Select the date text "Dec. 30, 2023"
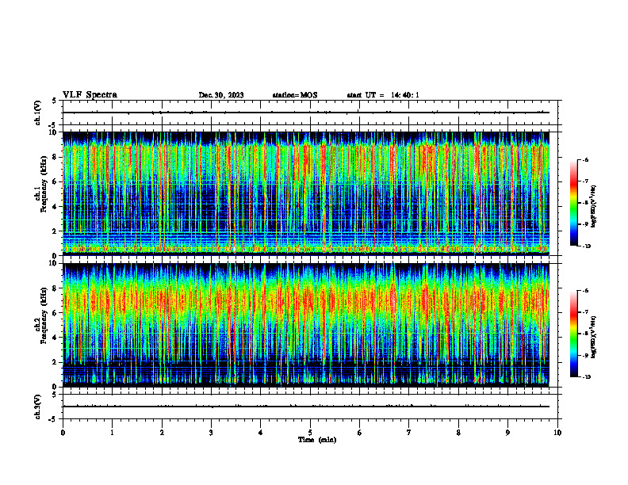Viewport: 628px width, 485px height. (221, 95)
